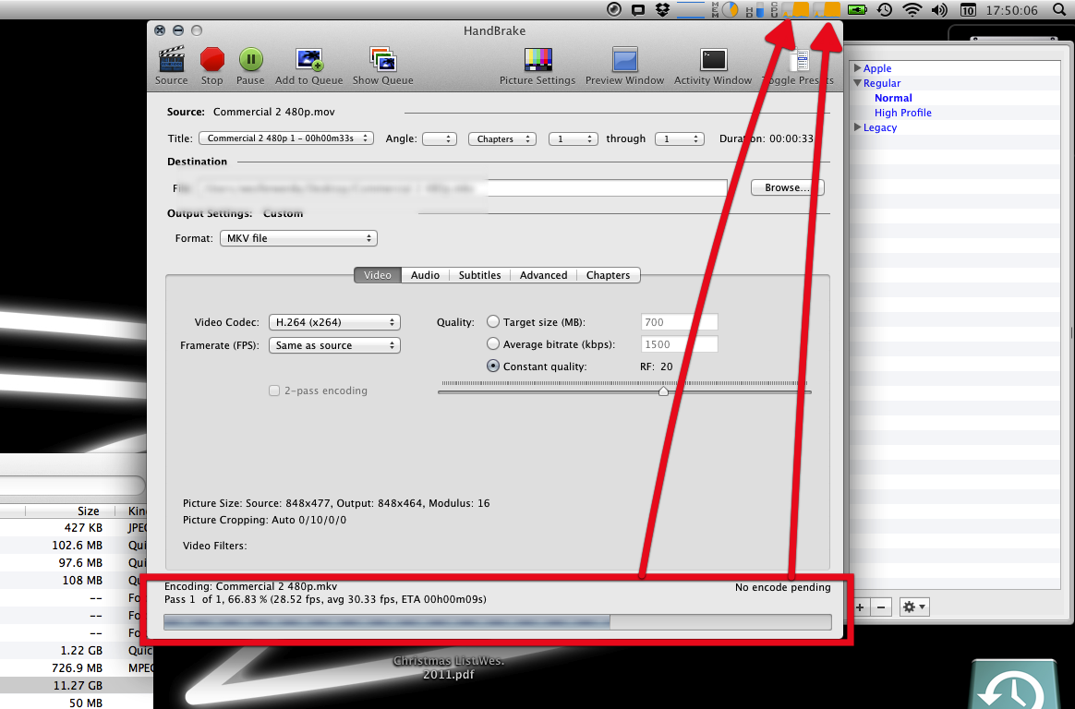This screenshot has width=1075, height=709.
Task: Select the High Profile preset
Action: pyautogui.click(x=903, y=113)
